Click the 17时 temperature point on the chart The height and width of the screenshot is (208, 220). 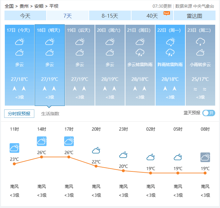coord(69,157)
